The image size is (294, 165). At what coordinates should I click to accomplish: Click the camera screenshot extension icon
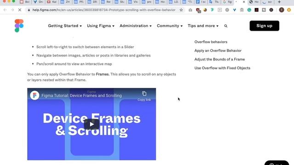[x=190, y=10]
